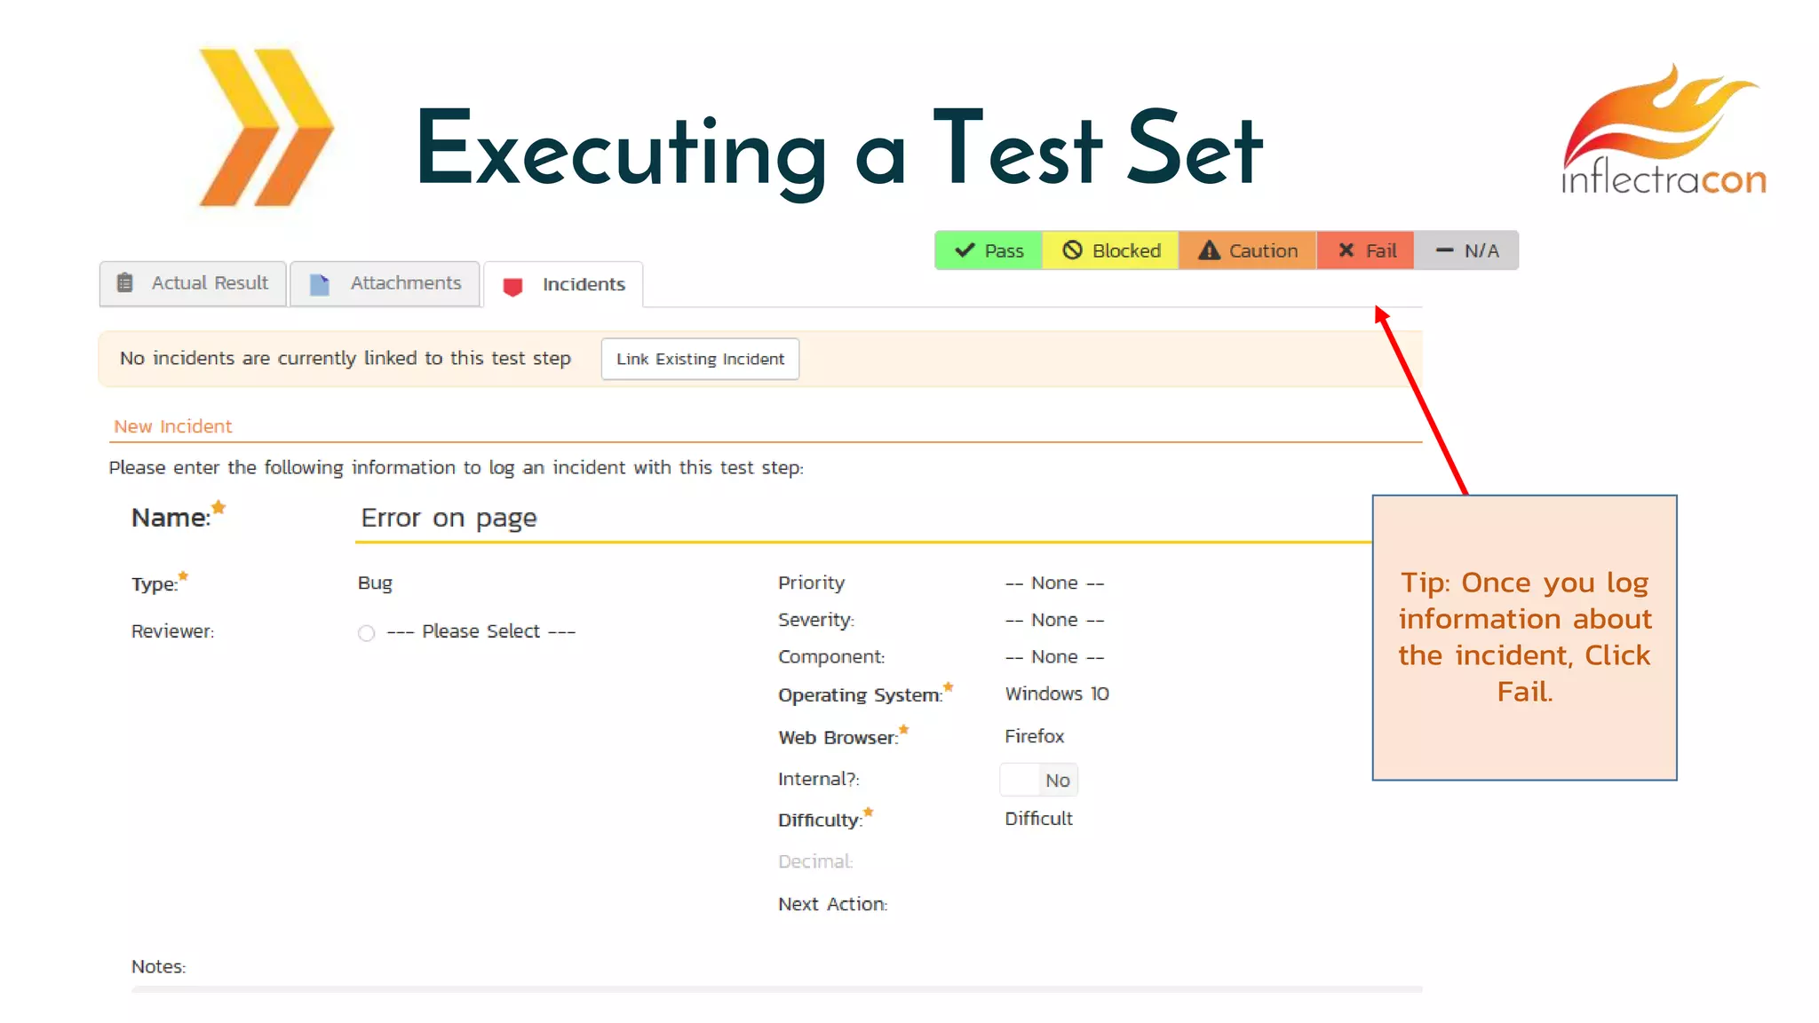Open the Priority None dropdown
This screenshot has width=1819, height=1023.
coord(1054,583)
